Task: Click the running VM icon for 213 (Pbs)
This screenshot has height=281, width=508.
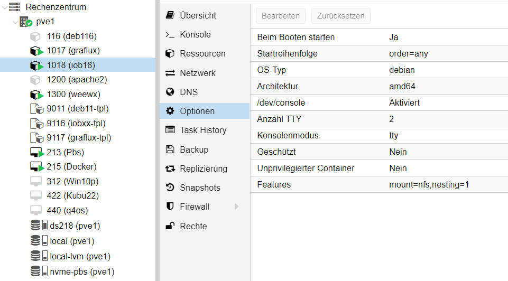Action: point(36,153)
